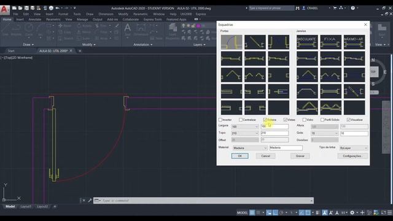Image resolution: width=393 pixels, height=221 pixels.
Task: Click the Move tool icon
Action: tap(60, 26)
